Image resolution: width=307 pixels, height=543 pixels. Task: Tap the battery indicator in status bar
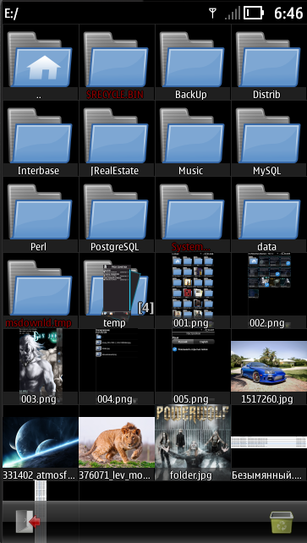(254, 14)
